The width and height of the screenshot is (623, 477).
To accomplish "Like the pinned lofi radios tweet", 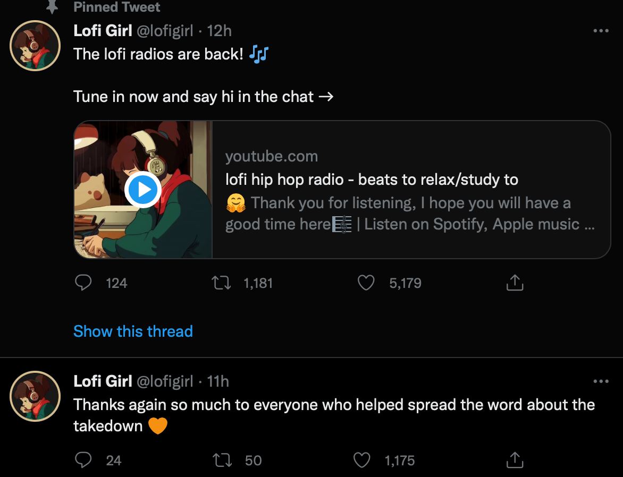I will [x=366, y=283].
